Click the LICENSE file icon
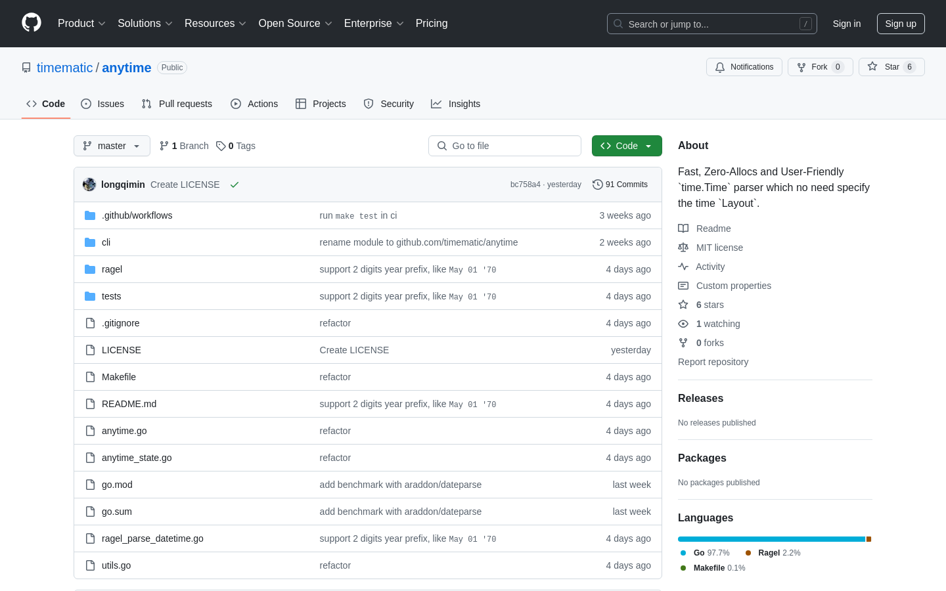Viewport: 946px width, 591px height. point(90,350)
